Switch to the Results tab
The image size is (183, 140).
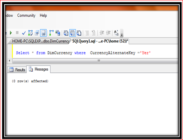click(17, 70)
